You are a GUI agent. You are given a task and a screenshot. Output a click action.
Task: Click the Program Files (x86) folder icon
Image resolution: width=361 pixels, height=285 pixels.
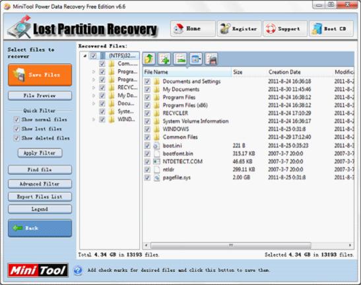pos(156,106)
